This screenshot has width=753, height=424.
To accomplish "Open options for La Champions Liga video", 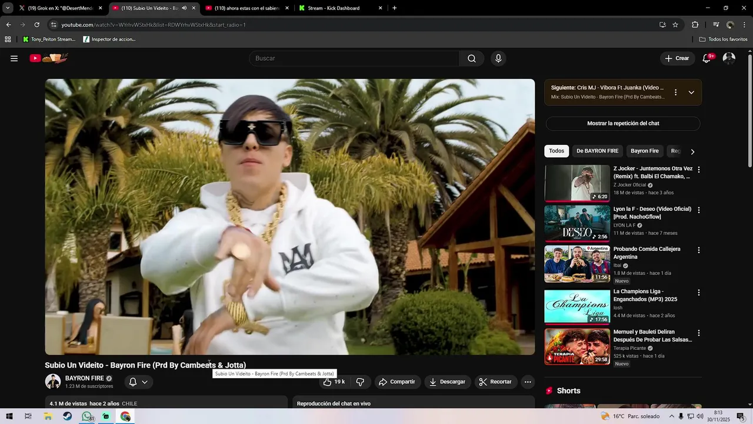I will [699, 293].
